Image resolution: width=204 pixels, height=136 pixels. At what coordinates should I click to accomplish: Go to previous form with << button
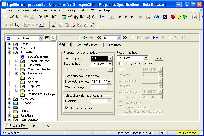pyautogui.click(x=99, y=38)
